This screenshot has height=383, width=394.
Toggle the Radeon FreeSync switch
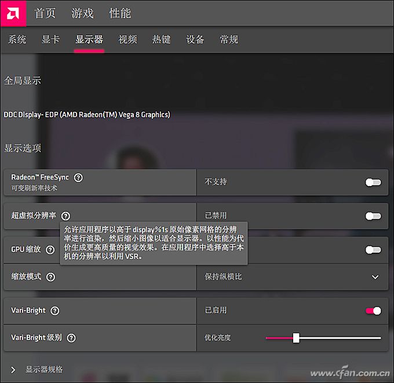click(373, 182)
